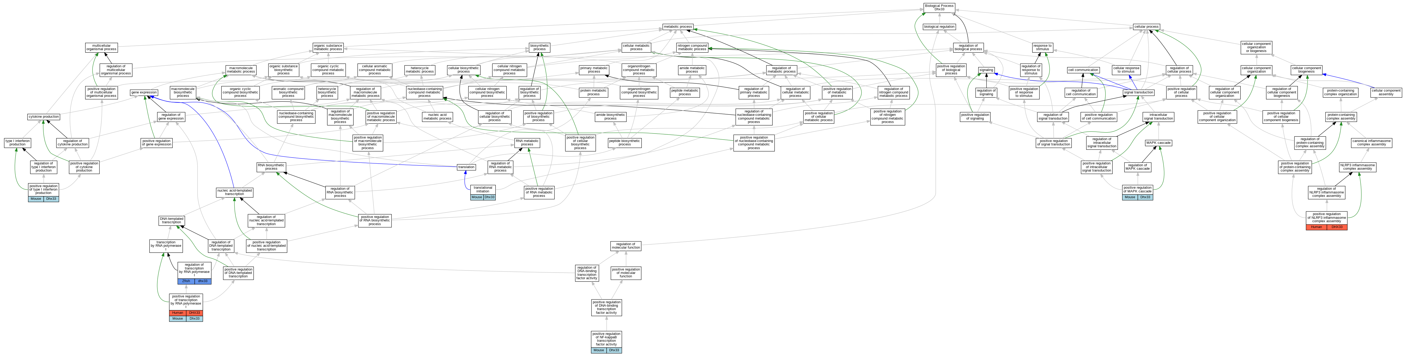Click the 'amide metabolic process' node
Image resolution: width=1406 pixels, height=356 pixels.
[691, 70]
